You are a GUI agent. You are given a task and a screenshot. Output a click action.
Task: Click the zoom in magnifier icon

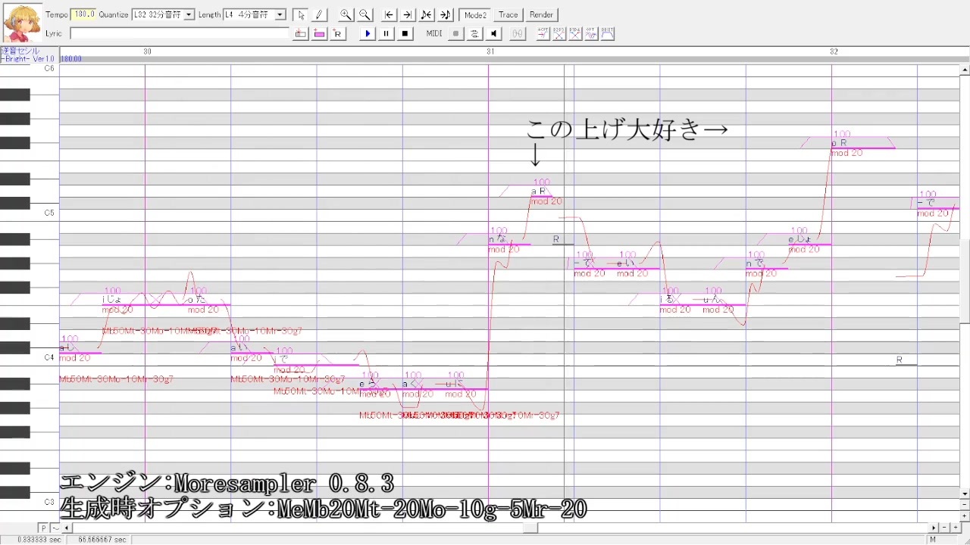tap(346, 14)
